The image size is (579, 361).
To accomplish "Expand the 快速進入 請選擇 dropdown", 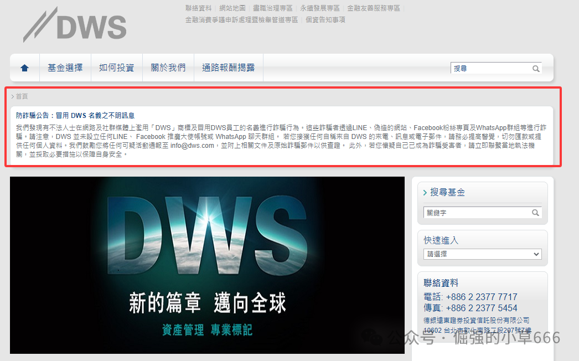I will click(482, 254).
